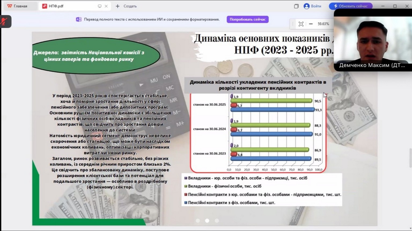Zoom out with the minus button
Screen dimensions: 412x231
click(x=311, y=24)
